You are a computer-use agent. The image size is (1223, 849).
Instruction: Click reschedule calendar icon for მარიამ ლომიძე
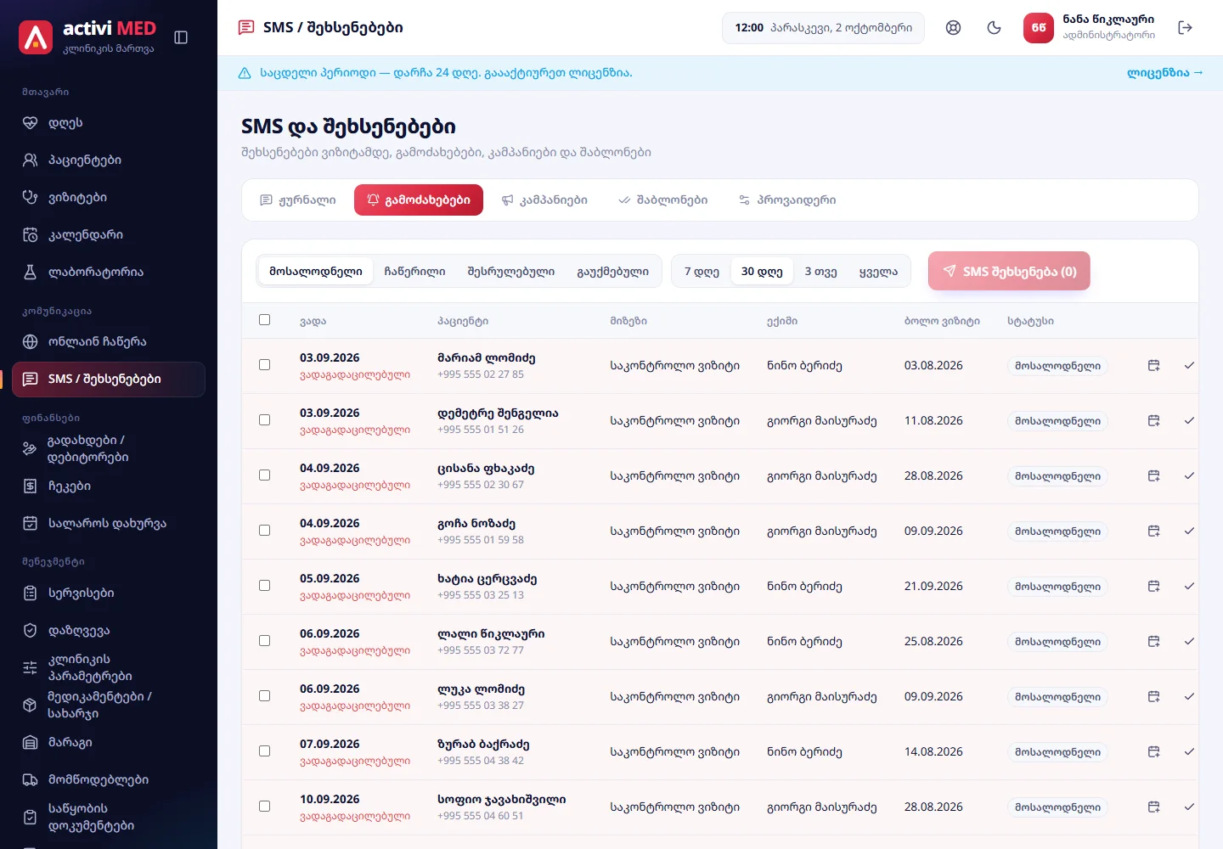click(1154, 365)
